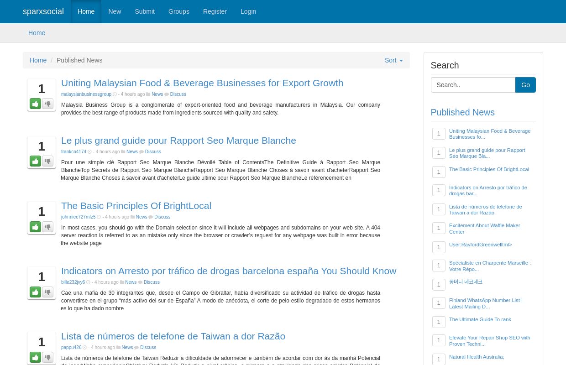This screenshot has height=365, width=566.
Task: Open the Groups menu item
Action: pos(179,11)
